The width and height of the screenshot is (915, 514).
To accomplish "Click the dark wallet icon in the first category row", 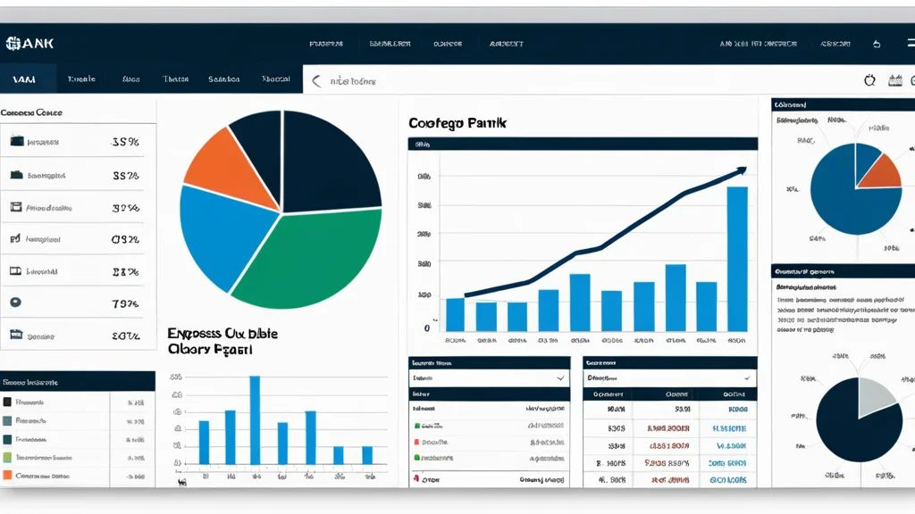I will [x=17, y=141].
